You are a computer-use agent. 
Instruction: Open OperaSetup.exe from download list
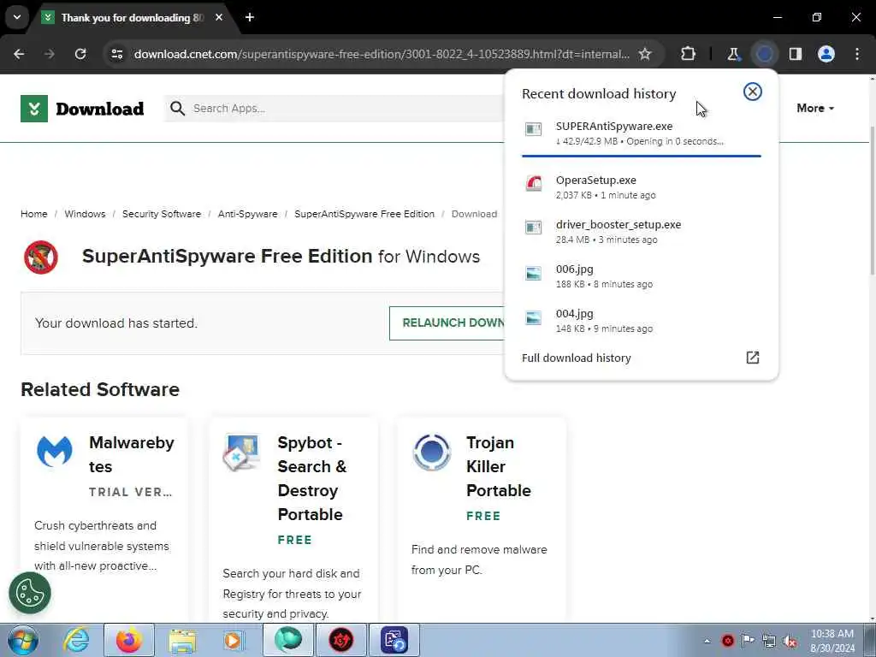(642, 187)
